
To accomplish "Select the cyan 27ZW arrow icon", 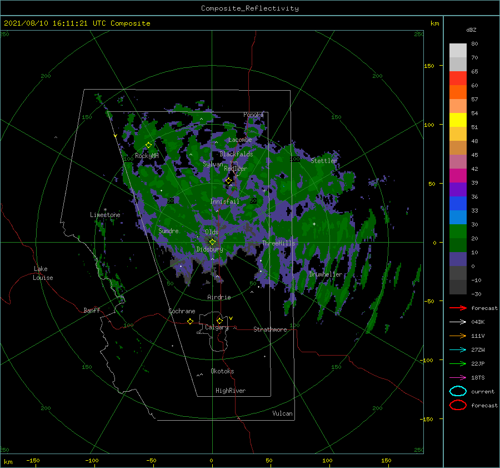I will [458, 350].
